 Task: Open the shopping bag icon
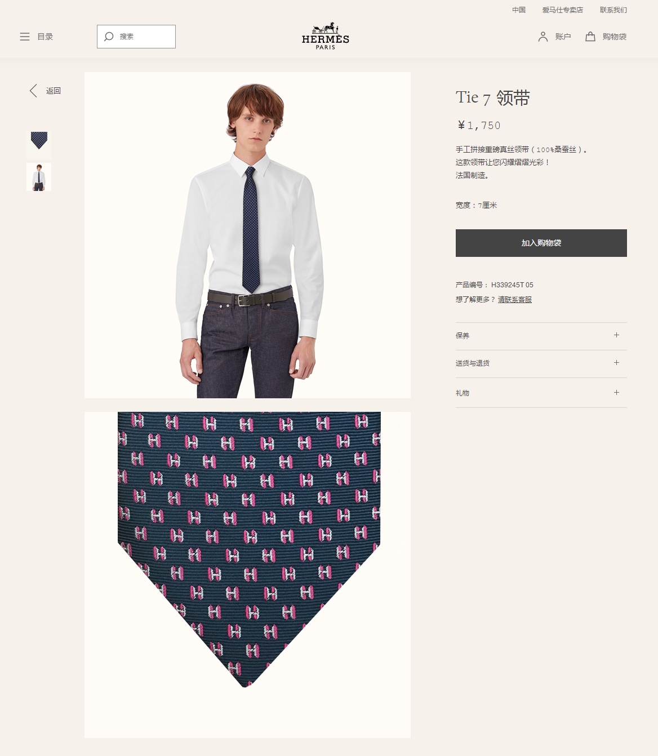(x=590, y=37)
